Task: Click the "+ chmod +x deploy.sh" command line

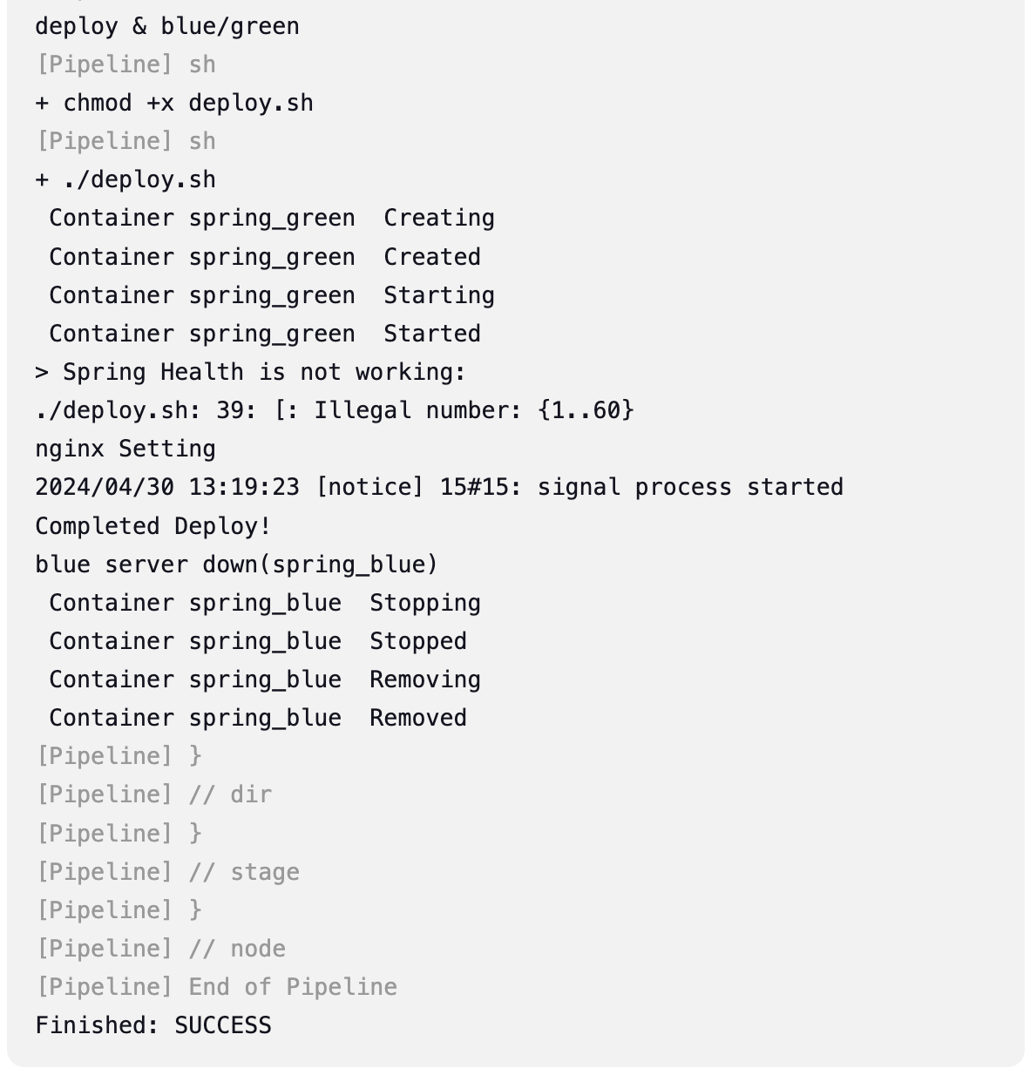Action: [x=174, y=103]
